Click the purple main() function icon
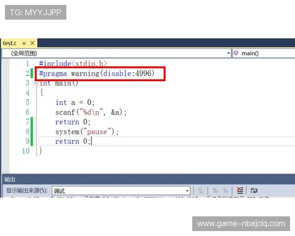The height and width of the screenshot is (236, 295). (x=236, y=53)
